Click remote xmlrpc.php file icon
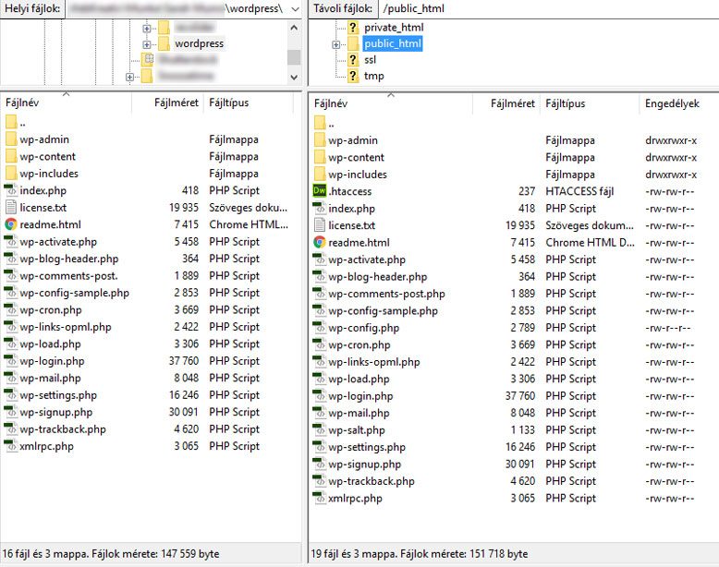 (319, 498)
